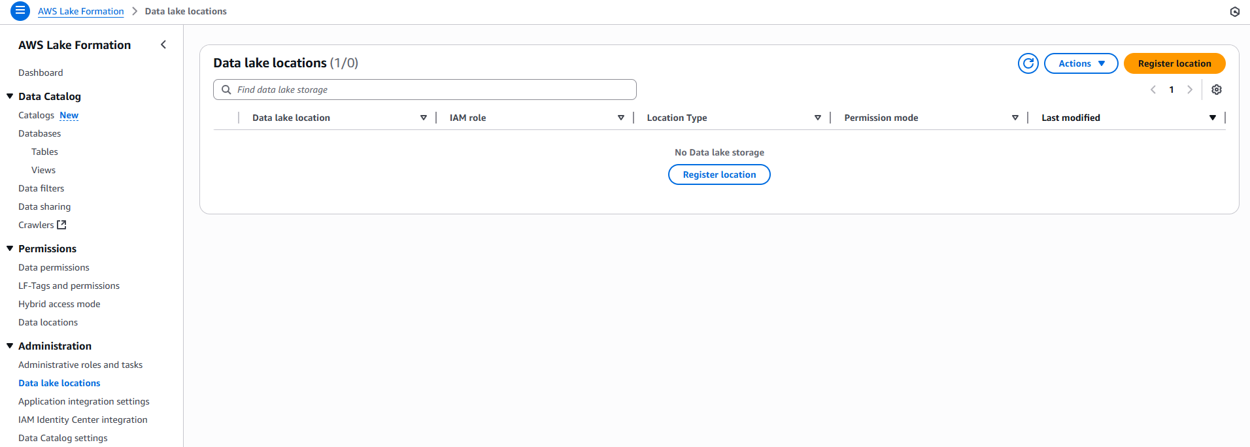Image resolution: width=1250 pixels, height=447 pixels.
Task: Click page number 1 in pagination
Action: click(x=1172, y=90)
